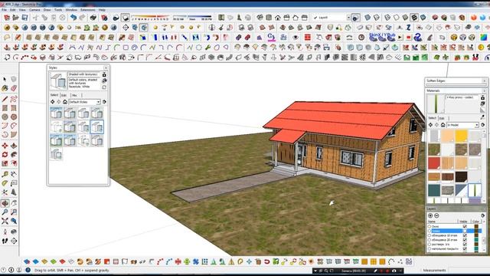The height and width of the screenshot is (276, 490).
Task: Open the Camera menu
Action: pyautogui.click(x=34, y=10)
